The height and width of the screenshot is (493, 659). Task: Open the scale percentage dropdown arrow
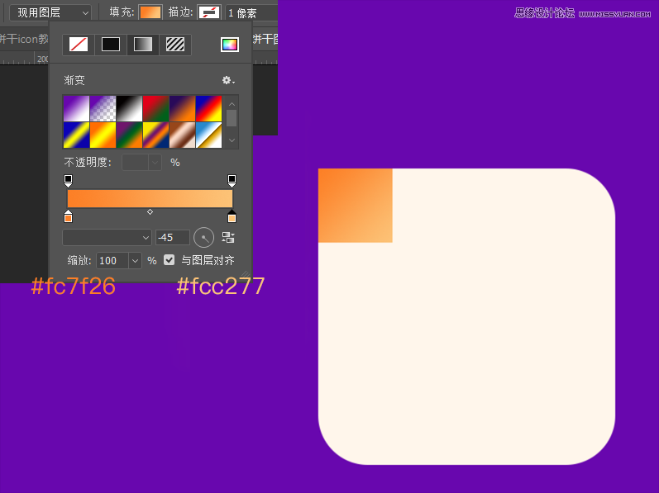pos(135,261)
